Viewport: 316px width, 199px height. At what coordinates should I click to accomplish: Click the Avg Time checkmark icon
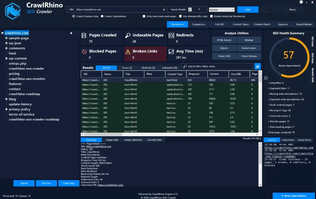[171, 51]
